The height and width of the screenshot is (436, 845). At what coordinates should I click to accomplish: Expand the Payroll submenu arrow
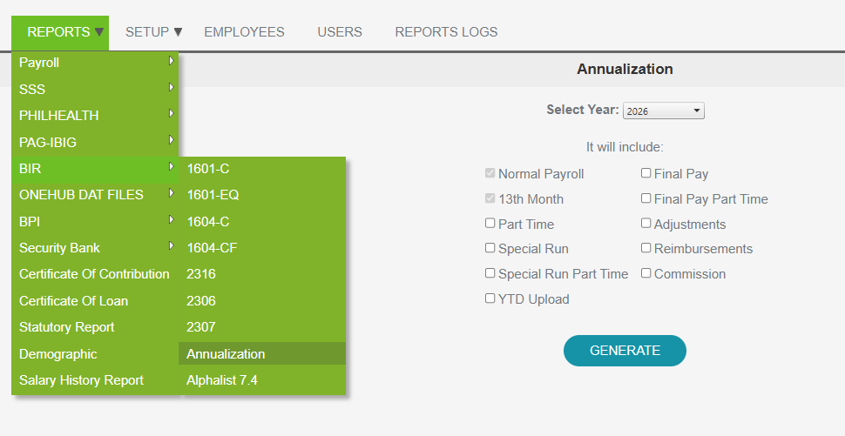[172, 62]
